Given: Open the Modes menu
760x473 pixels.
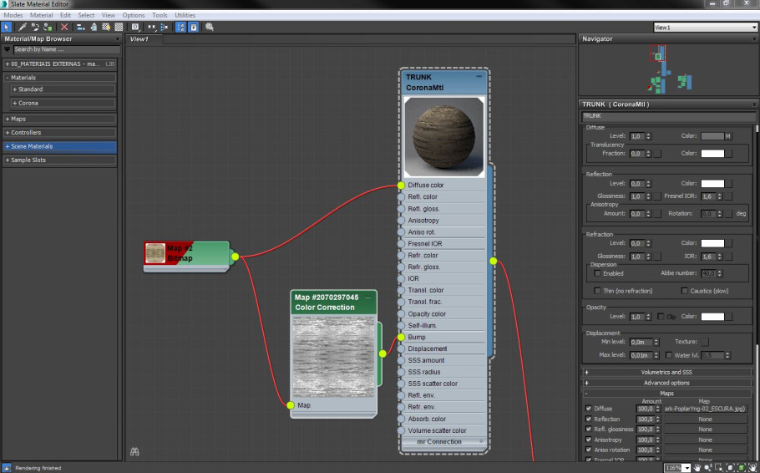Looking at the screenshot, I should (x=13, y=15).
